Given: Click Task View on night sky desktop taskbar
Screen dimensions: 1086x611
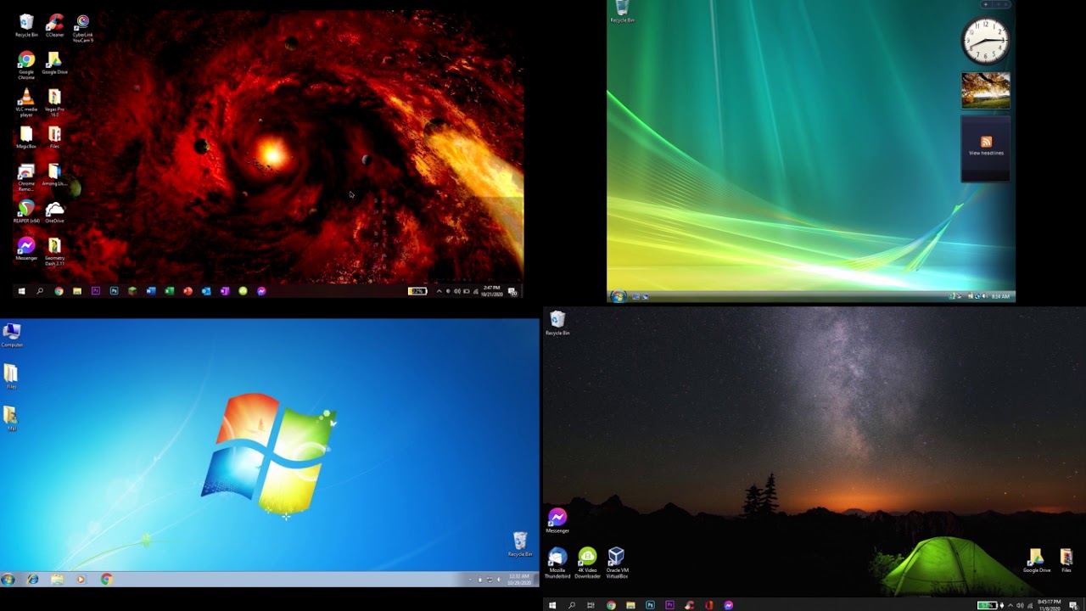Looking at the screenshot, I should [591, 605].
